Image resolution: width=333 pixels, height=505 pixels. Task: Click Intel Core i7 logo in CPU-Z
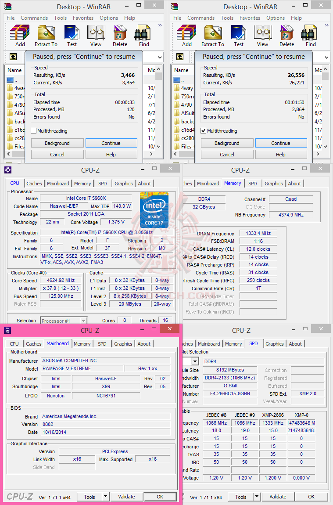click(154, 210)
